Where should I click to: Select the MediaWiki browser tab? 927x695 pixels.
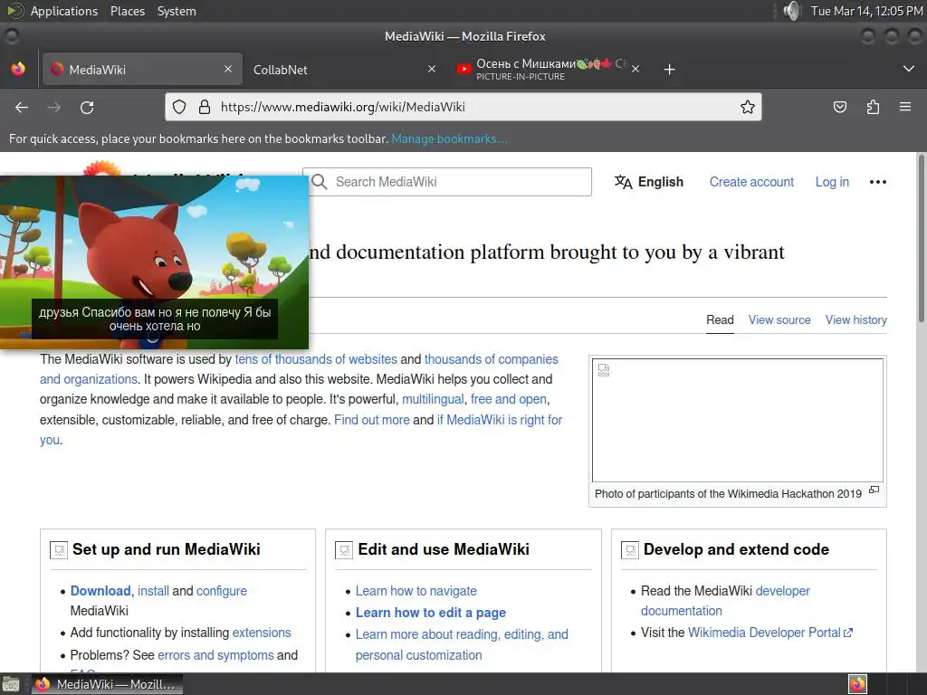click(141, 69)
